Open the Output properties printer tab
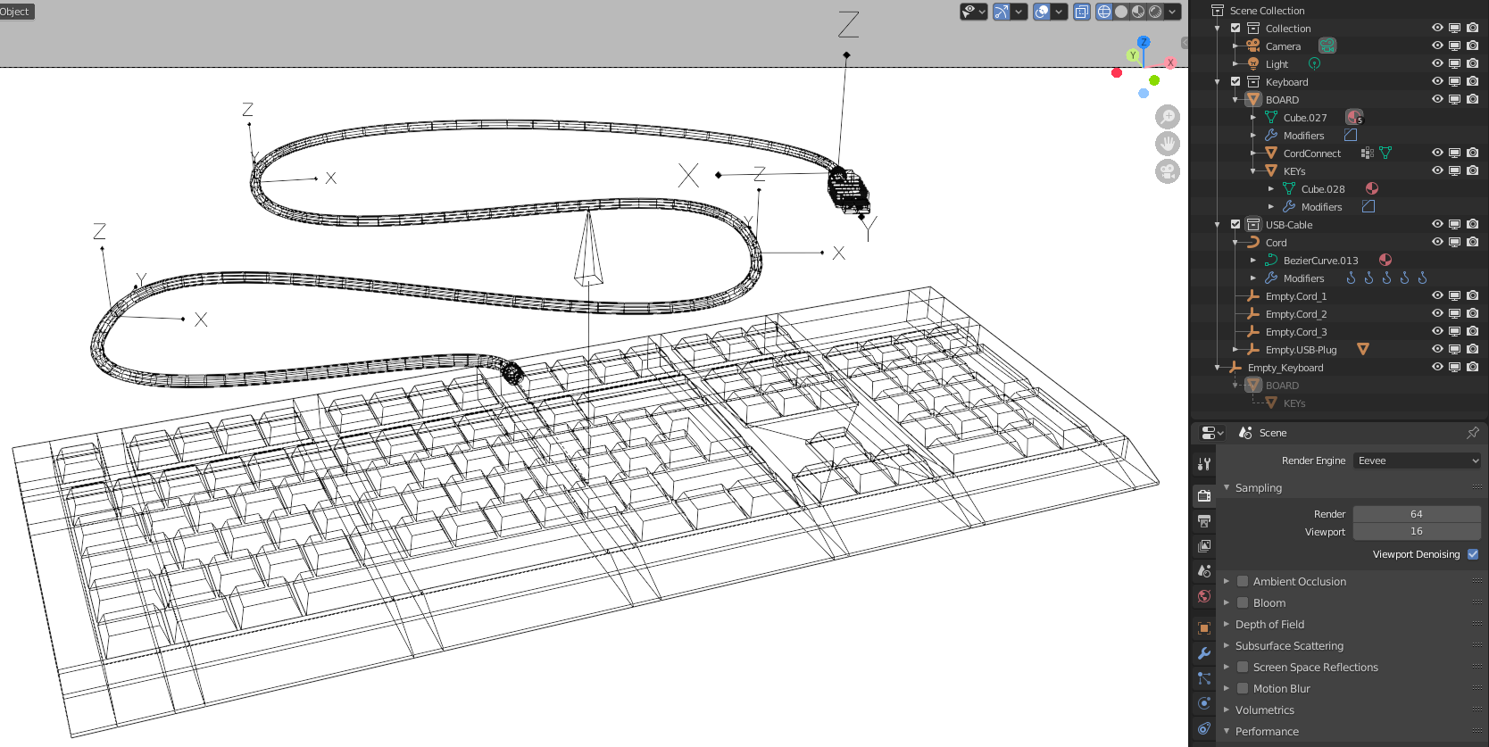The image size is (1489, 747). [x=1204, y=521]
